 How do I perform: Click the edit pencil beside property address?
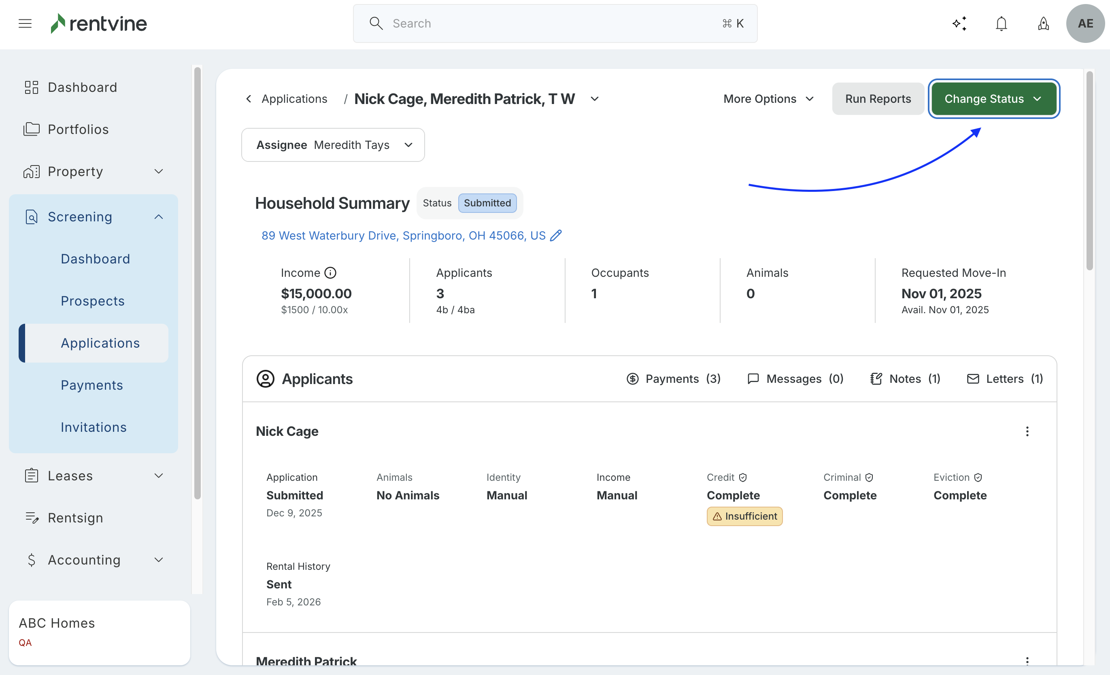coord(556,236)
